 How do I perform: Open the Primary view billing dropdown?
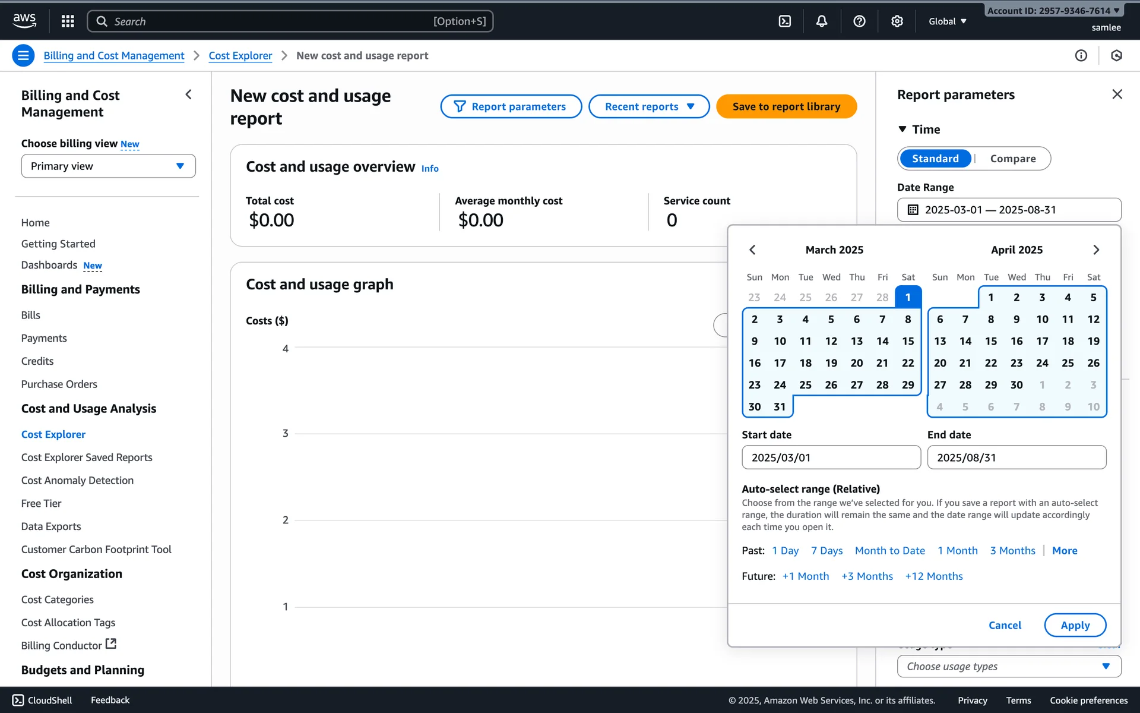click(108, 166)
